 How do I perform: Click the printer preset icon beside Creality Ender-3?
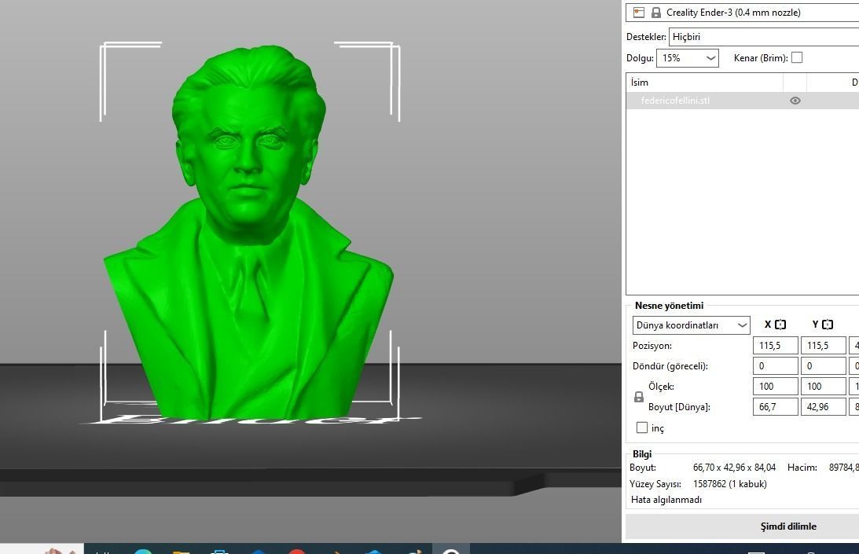638,12
